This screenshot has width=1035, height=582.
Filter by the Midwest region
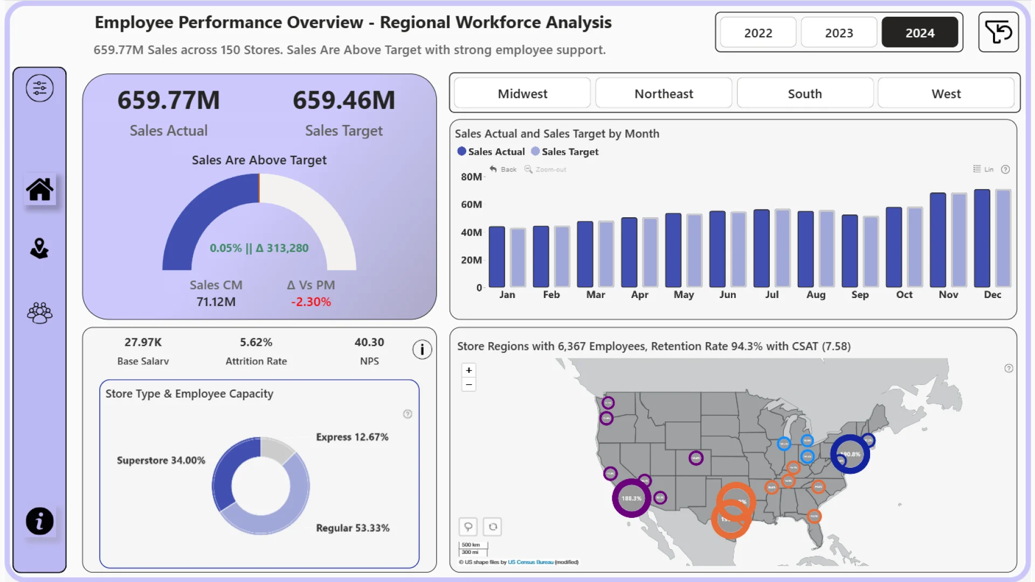tap(522, 94)
